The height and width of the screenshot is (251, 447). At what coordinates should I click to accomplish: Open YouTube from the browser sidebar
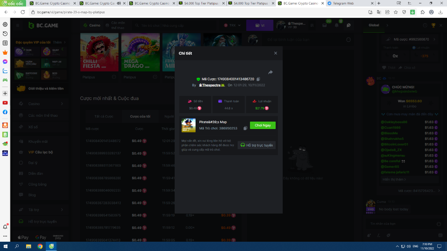tap(5, 103)
